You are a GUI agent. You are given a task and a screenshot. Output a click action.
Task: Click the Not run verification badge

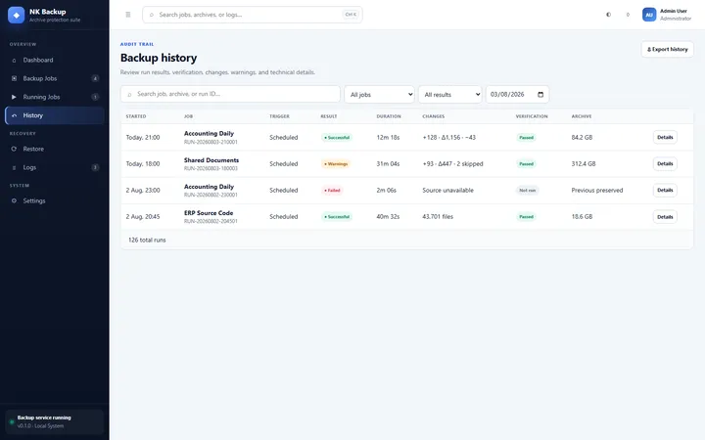[528, 191]
